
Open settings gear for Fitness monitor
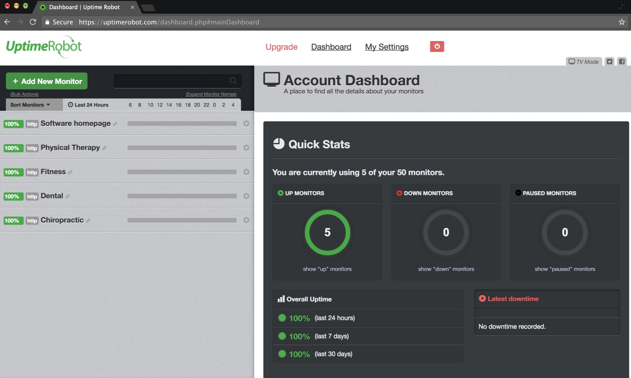point(246,172)
